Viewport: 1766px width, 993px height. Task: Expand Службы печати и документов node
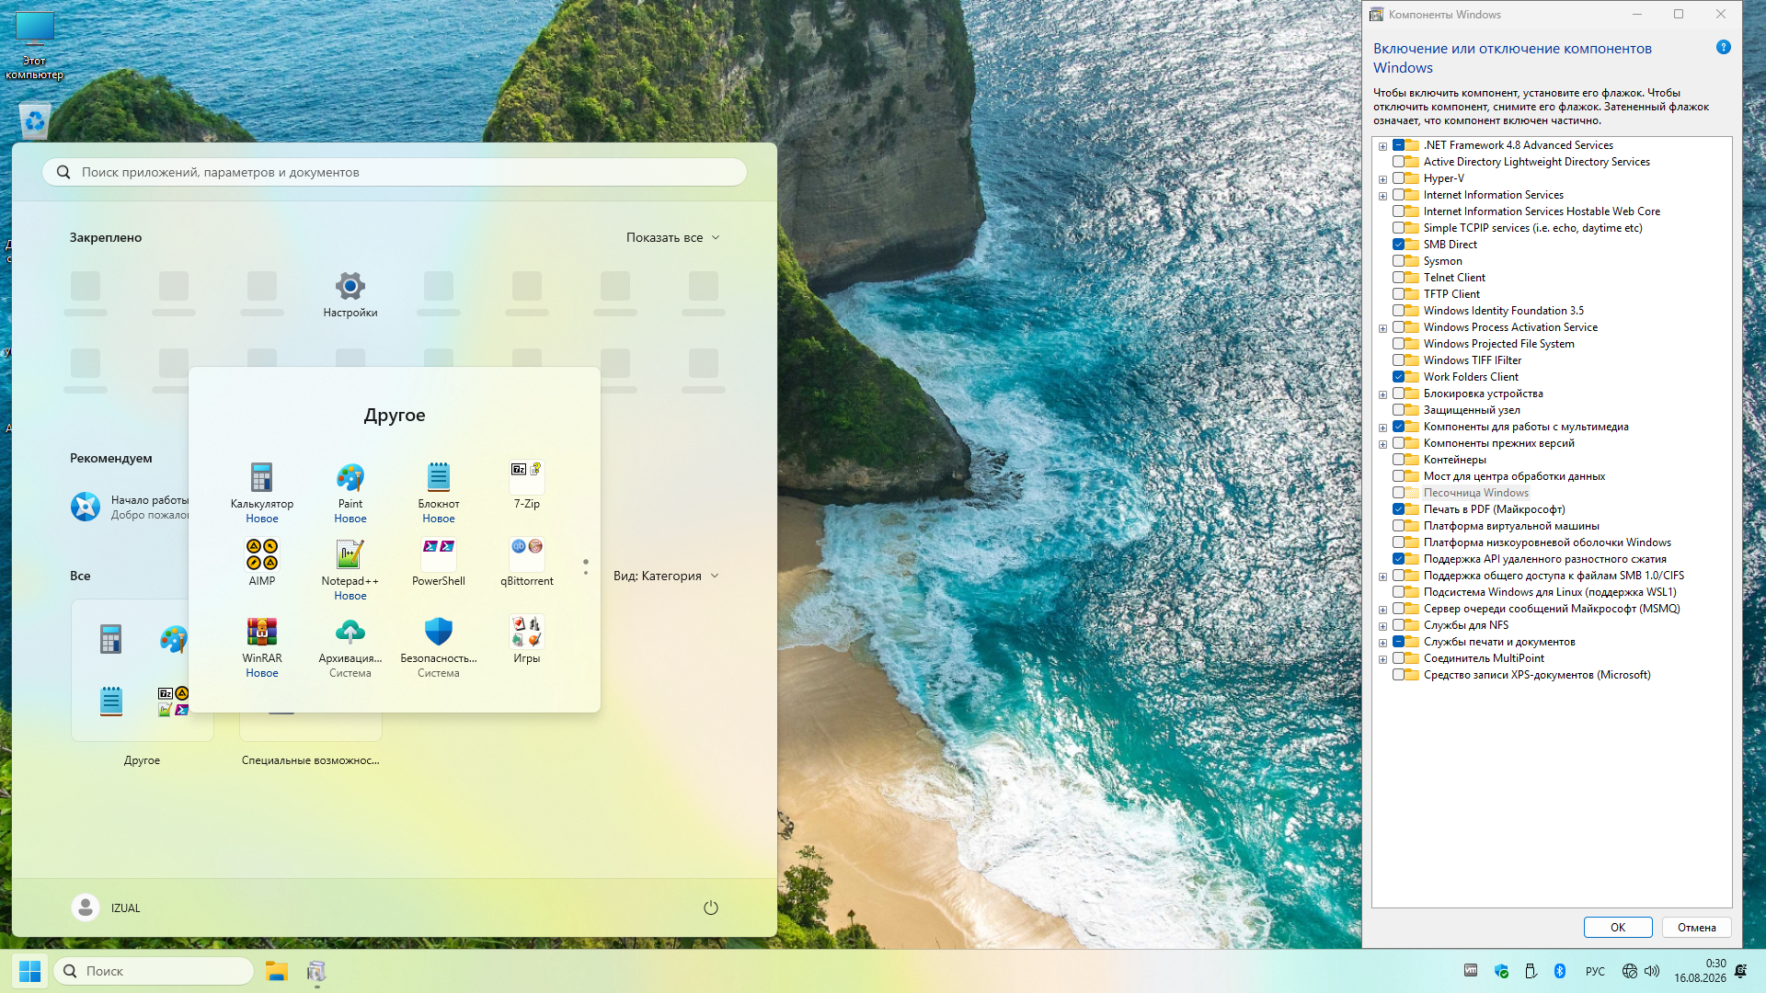pos(1382,643)
